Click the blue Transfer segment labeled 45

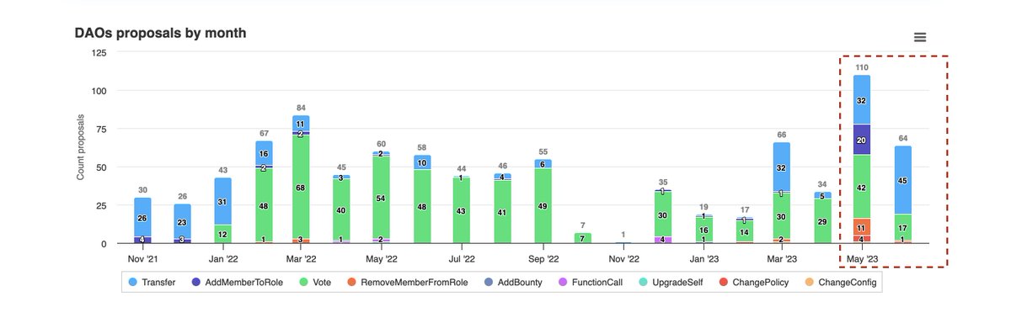coord(902,180)
